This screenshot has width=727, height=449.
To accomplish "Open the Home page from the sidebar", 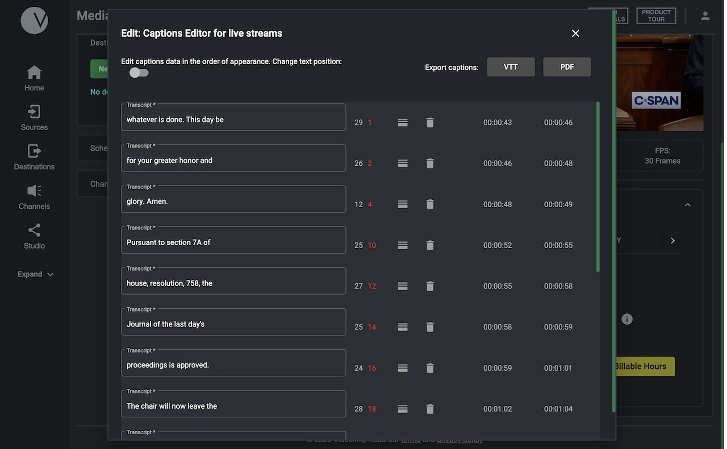I will tap(34, 78).
